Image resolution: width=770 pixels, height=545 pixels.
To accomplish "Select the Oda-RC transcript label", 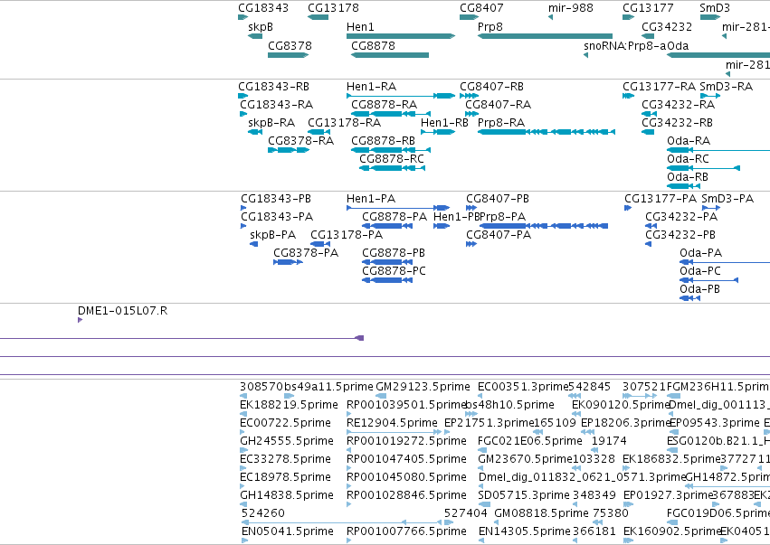I will point(688,159).
